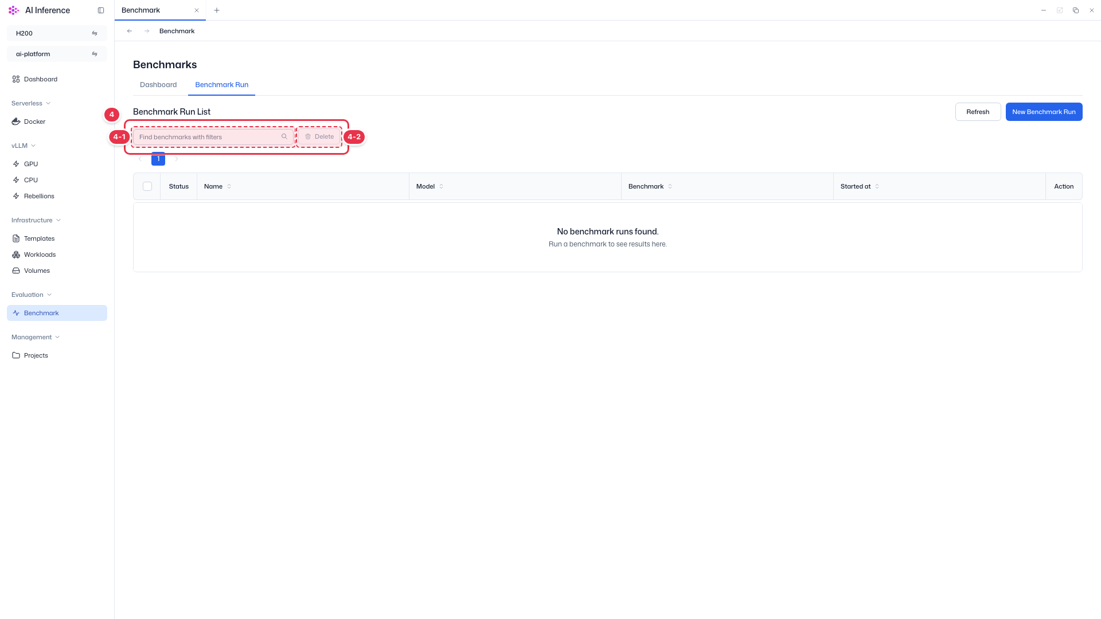Image resolution: width=1101 pixels, height=619 pixels.
Task: Click the Benchmark breadcrumb text
Action: (x=177, y=31)
